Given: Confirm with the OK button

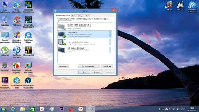Looking at the screenshot, I should point(84,72).
